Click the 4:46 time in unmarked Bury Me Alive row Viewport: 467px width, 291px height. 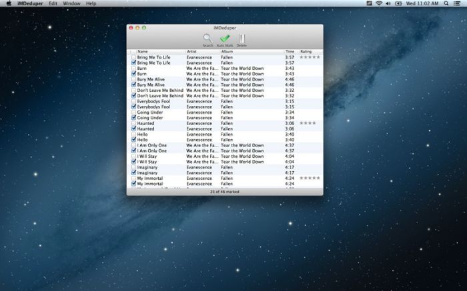click(290, 79)
